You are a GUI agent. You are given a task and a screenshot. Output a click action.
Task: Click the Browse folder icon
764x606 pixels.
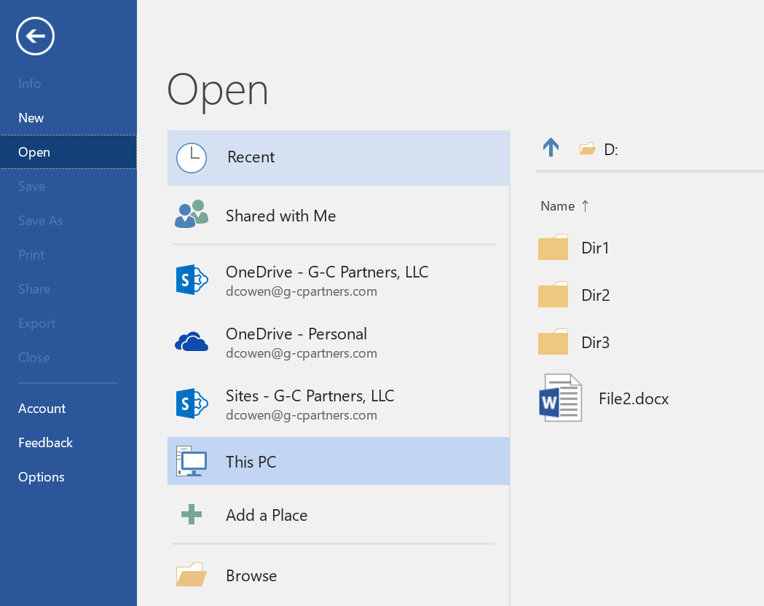tap(192, 575)
